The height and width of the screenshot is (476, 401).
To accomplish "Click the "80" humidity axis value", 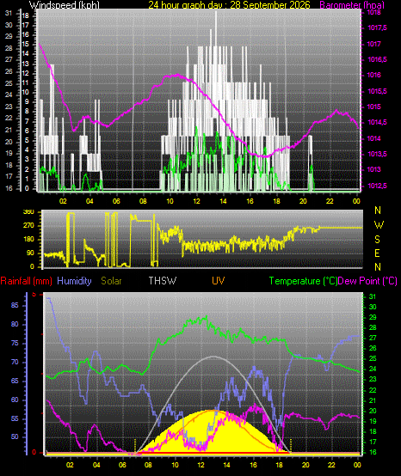I will tap(15, 324).
